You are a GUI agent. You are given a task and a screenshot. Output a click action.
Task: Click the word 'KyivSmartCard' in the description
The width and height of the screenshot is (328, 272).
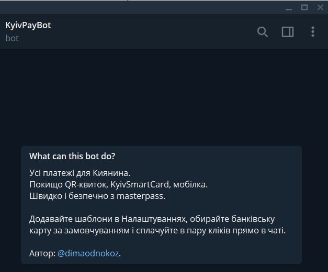pos(140,184)
